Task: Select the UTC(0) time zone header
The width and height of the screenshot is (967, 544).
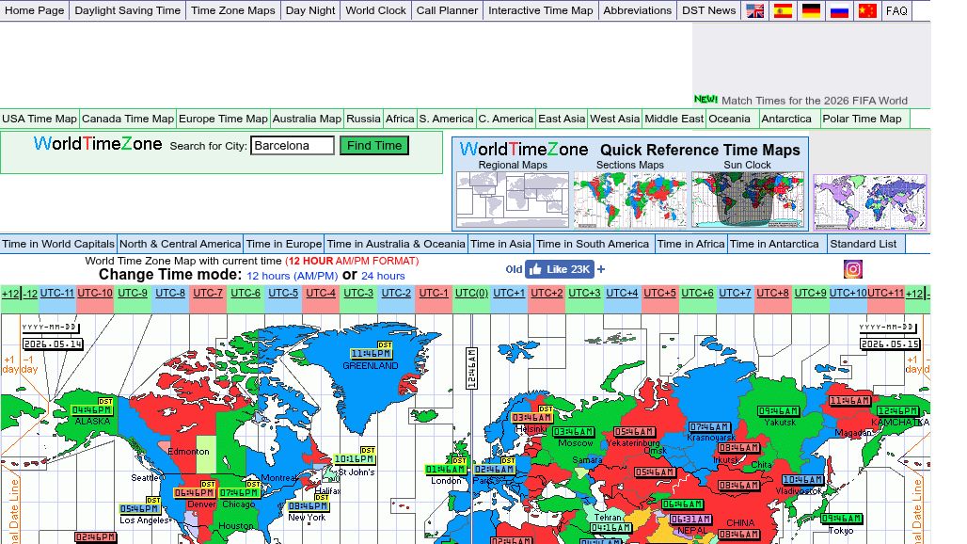Action: point(472,293)
